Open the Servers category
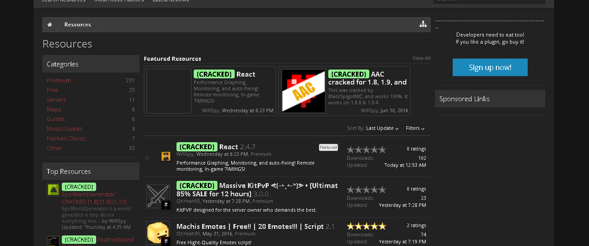589x246 pixels. [56, 99]
